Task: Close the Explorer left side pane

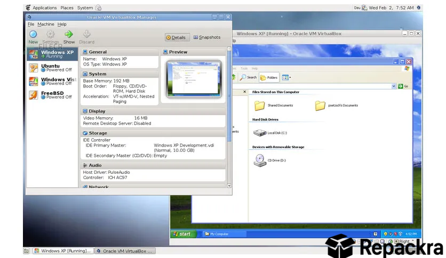Action: pyautogui.click(x=245, y=92)
